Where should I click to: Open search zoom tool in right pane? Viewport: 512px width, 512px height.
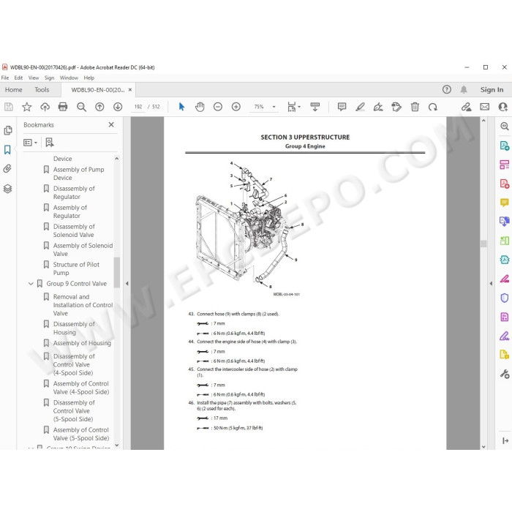pos(504,126)
